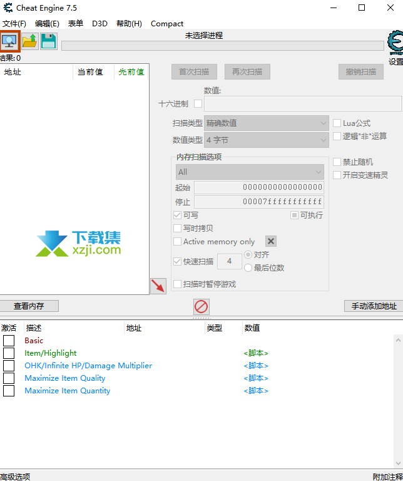This screenshot has height=481, width=403.
Task: Select Maximize Item Quantity entry
Action: (x=67, y=391)
